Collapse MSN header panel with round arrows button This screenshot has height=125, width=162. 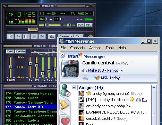point(62,55)
